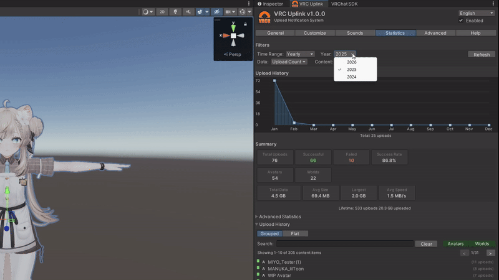Screen dimensions: 499x280
Task: Toggle the Worlds filter button
Action: click(x=482, y=244)
